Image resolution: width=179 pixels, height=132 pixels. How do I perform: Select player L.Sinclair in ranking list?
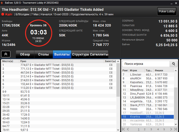point(148,75)
